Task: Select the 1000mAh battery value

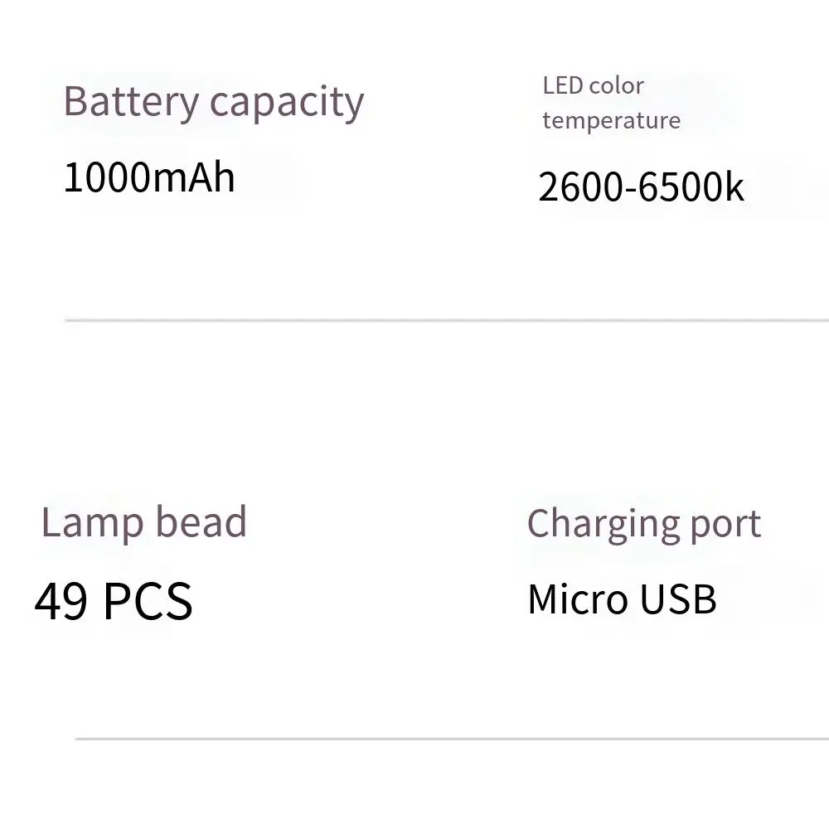Action: click(149, 177)
